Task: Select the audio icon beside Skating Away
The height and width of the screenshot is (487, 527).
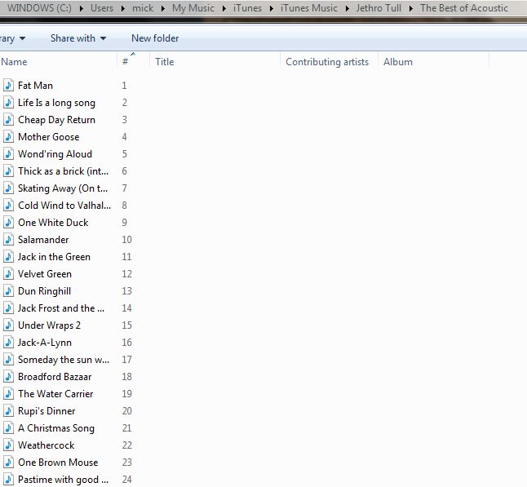Action: [8, 188]
